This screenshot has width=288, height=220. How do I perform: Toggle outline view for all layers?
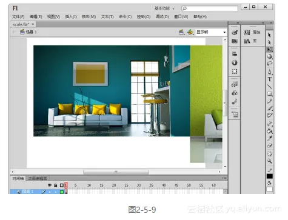[62, 185]
